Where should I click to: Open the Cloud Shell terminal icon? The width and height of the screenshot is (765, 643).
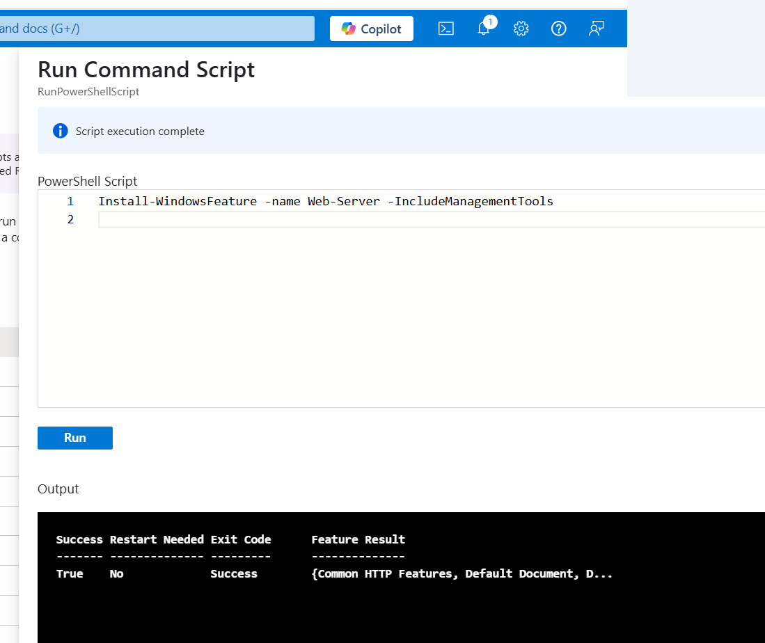(446, 29)
